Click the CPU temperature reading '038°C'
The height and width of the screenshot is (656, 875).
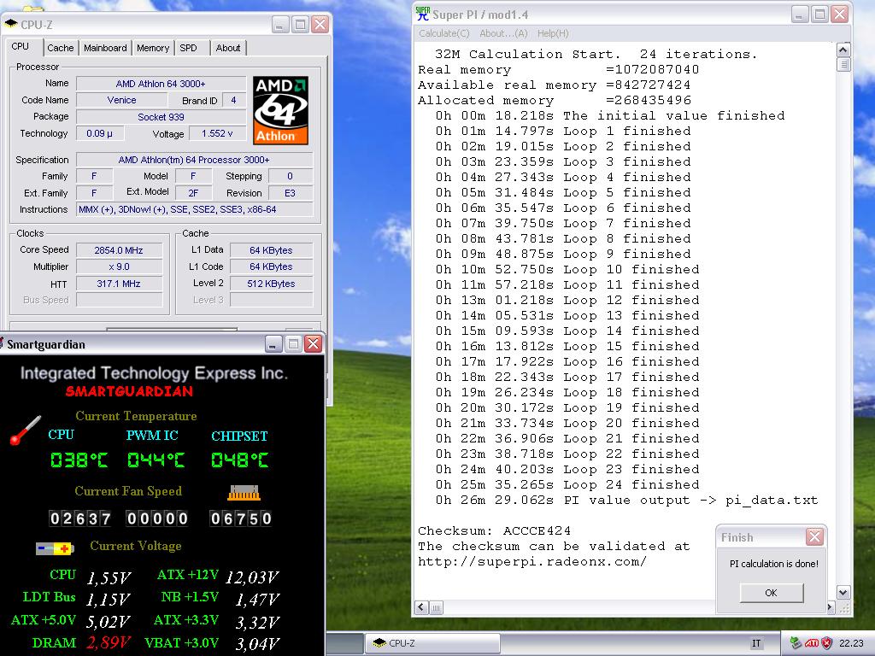[x=79, y=460]
